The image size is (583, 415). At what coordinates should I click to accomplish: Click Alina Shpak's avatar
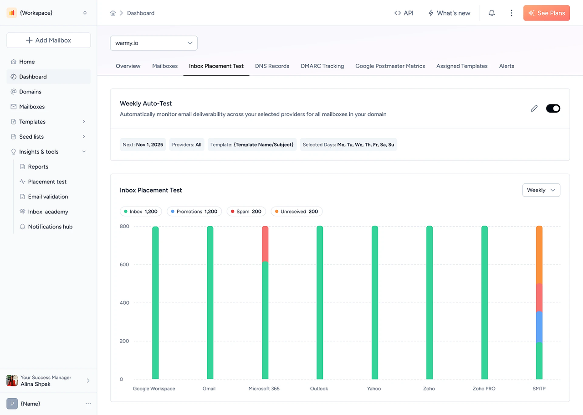click(12, 381)
